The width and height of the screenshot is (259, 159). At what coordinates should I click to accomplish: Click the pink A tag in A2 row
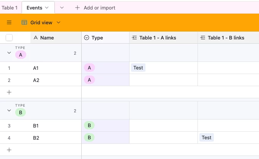click(x=89, y=80)
